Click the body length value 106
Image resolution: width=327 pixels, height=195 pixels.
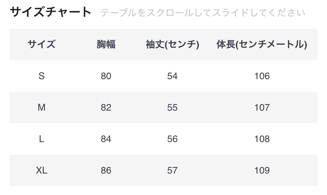click(262, 76)
